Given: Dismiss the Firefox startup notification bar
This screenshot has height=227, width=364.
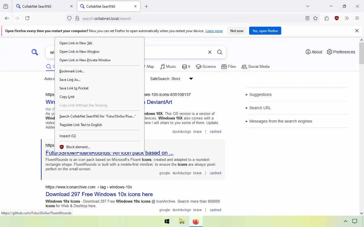Looking at the screenshot, I should 357,31.
